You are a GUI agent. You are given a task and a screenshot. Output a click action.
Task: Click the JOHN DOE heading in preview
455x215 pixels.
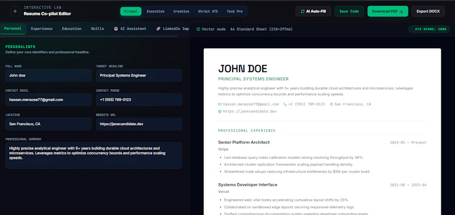pyautogui.click(x=243, y=69)
